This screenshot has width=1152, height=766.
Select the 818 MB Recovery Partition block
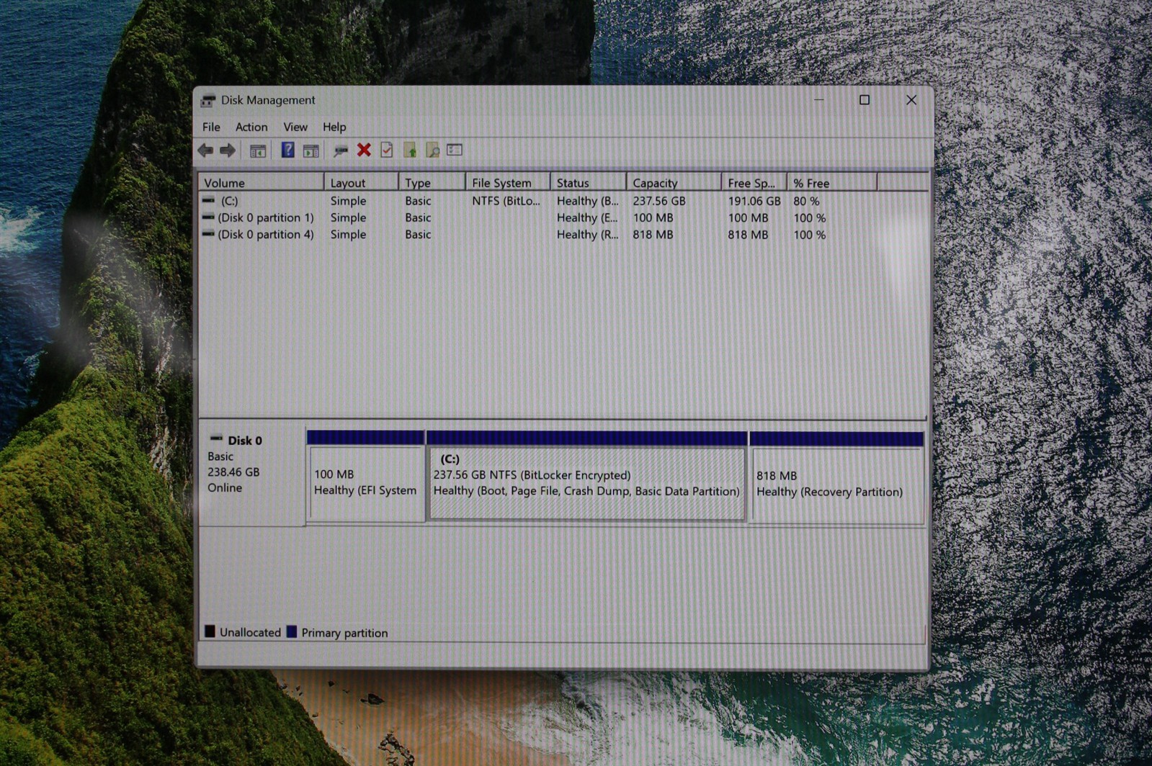(x=837, y=484)
